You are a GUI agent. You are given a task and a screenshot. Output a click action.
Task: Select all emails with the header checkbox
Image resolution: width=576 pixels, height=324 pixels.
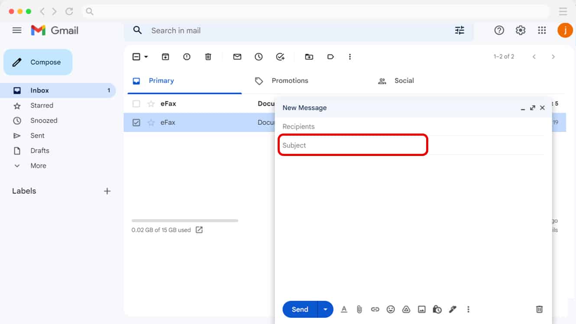(x=136, y=57)
